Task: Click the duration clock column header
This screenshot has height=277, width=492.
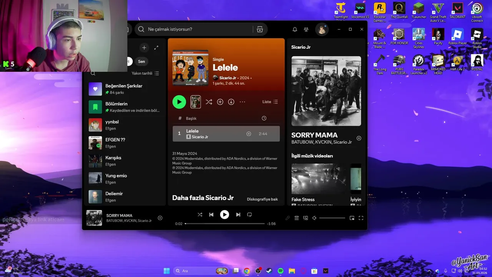Action: coord(264,118)
